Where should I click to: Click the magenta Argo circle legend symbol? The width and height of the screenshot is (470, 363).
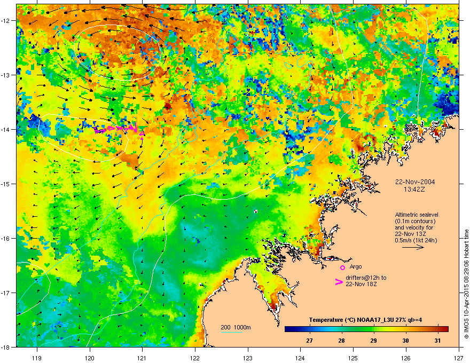click(342, 267)
